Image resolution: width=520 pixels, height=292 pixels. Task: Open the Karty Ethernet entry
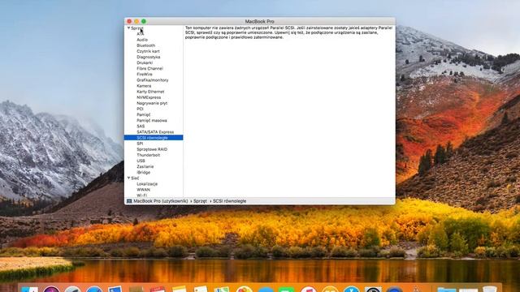click(x=150, y=92)
